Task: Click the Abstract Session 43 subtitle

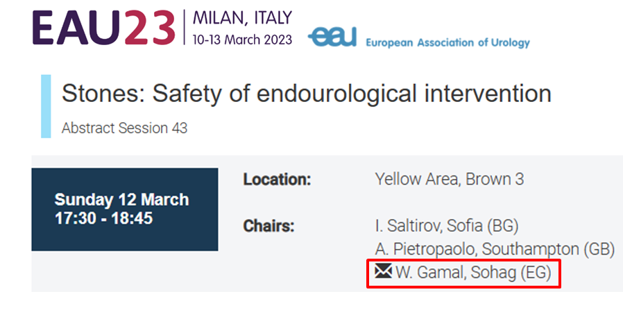Action: 124,128
